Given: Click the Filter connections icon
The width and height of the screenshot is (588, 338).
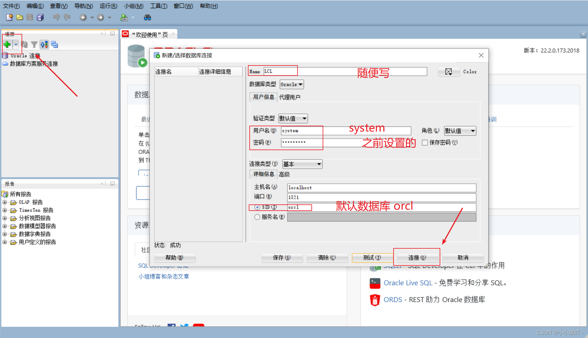Looking at the screenshot, I should click(34, 45).
